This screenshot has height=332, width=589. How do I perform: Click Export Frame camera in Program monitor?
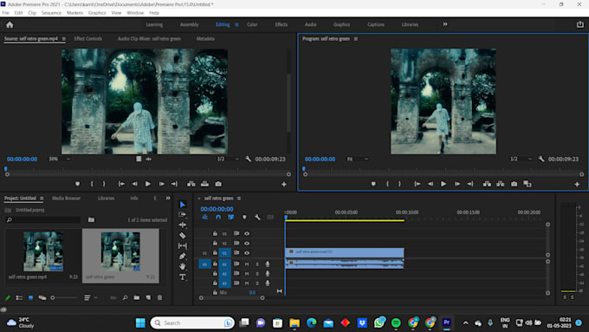[x=514, y=184]
